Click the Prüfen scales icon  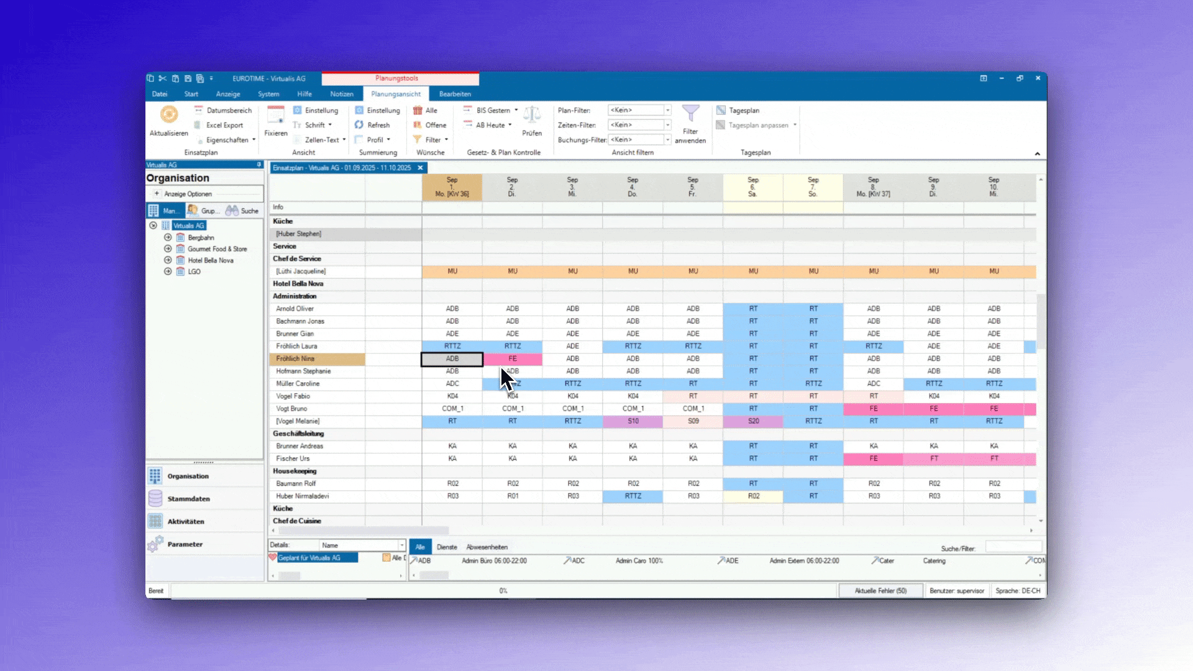532,115
